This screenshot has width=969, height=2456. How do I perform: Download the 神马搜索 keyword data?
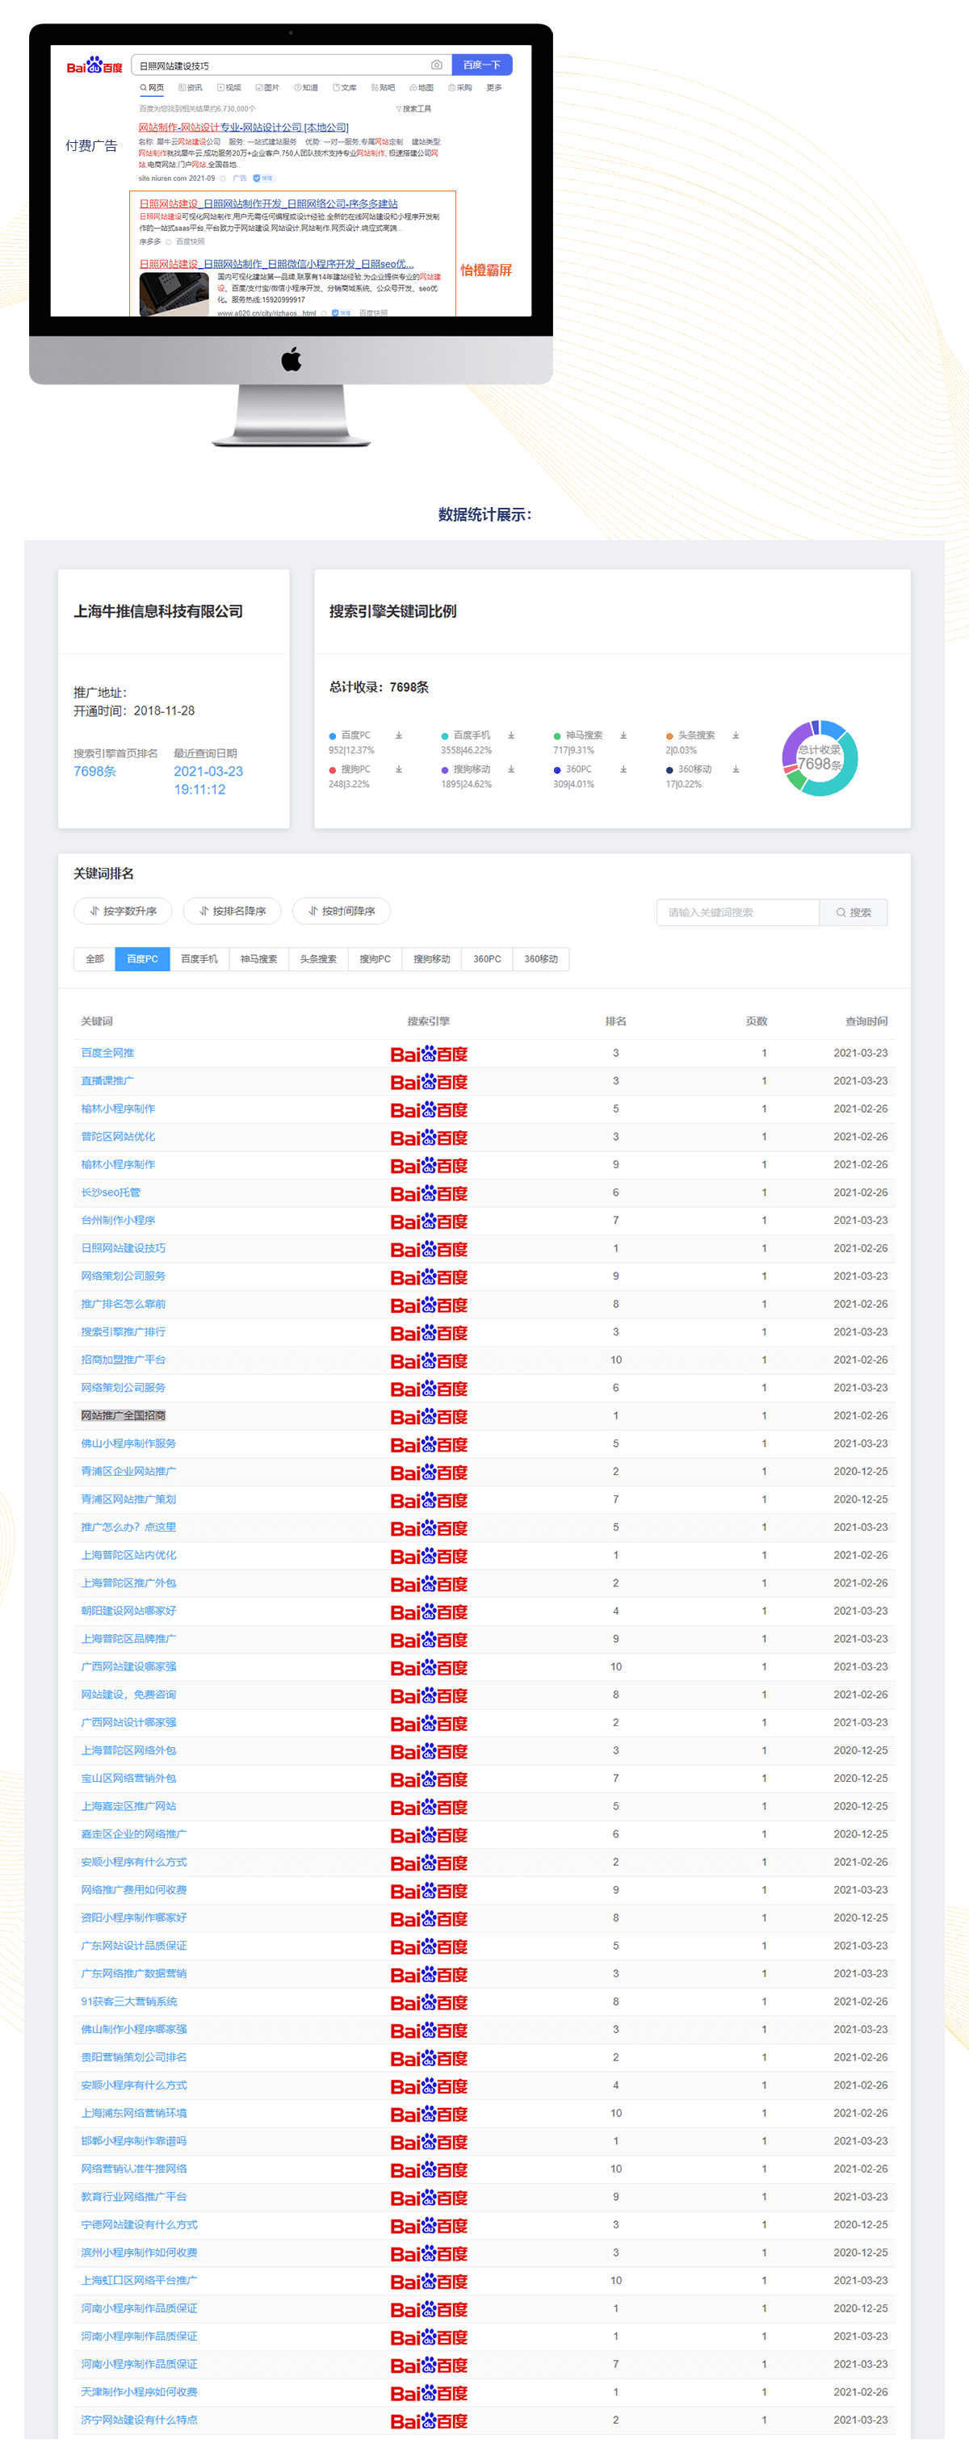623,735
